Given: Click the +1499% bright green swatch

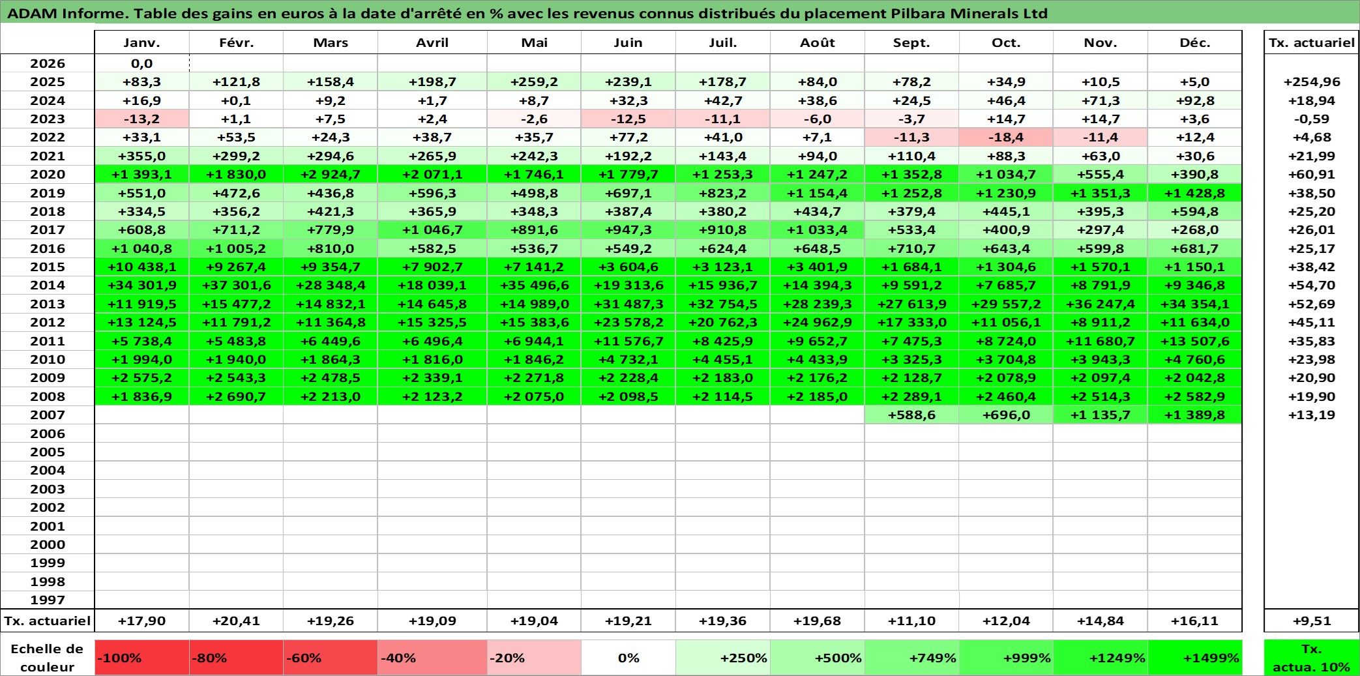Looking at the screenshot, I should click(x=1195, y=658).
